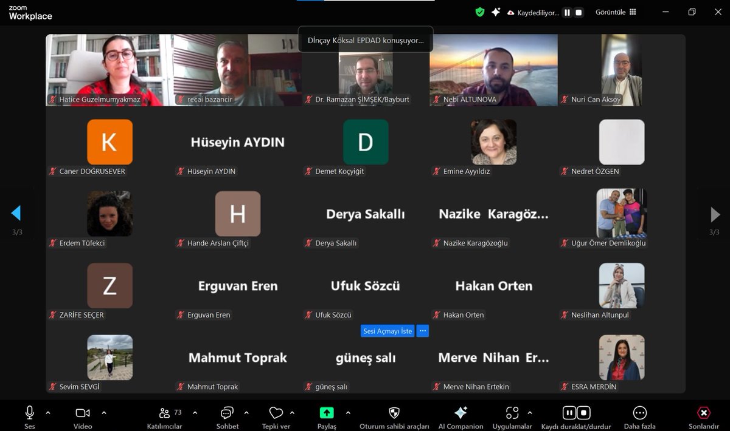Screen dimensions: 730x431
Task: Click the muted mic icon beside Hatice Guzelmumyakmaz
Action: [53, 100]
